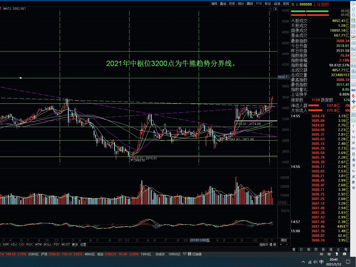Open the 指标B indicator dropdown
Viewport: 356px width, 267px height.
(x=264, y=245)
